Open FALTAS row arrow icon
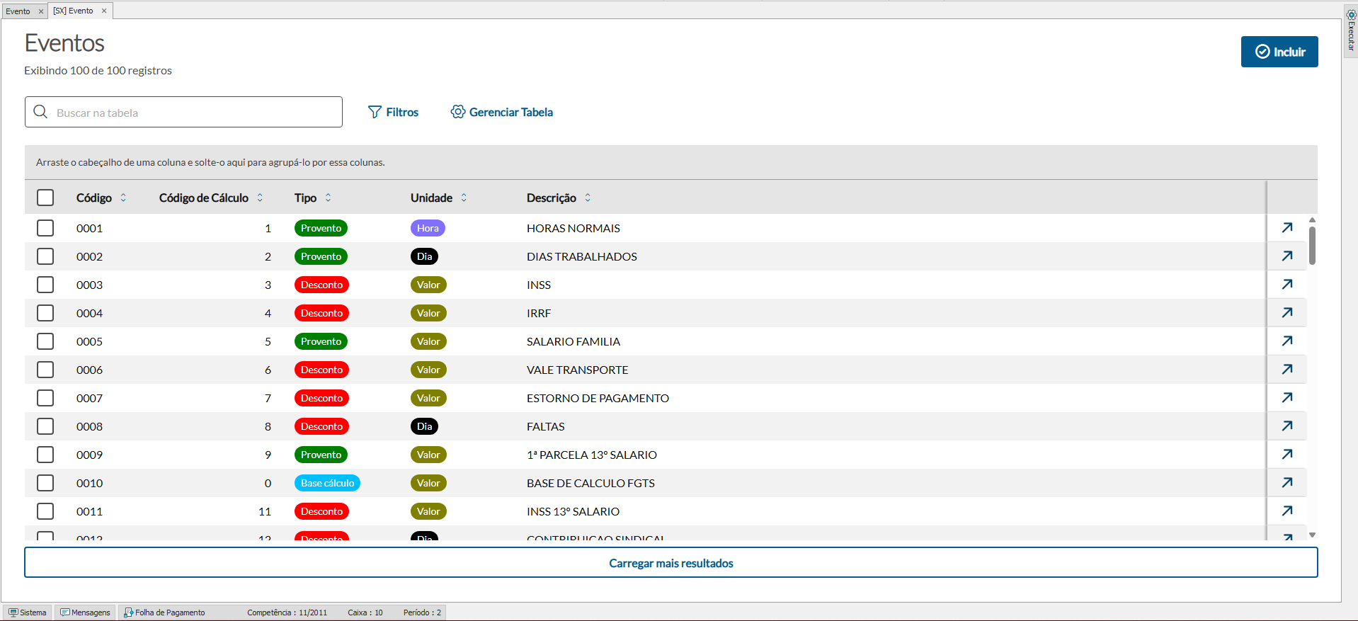The width and height of the screenshot is (1358, 621). (1287, 426)
